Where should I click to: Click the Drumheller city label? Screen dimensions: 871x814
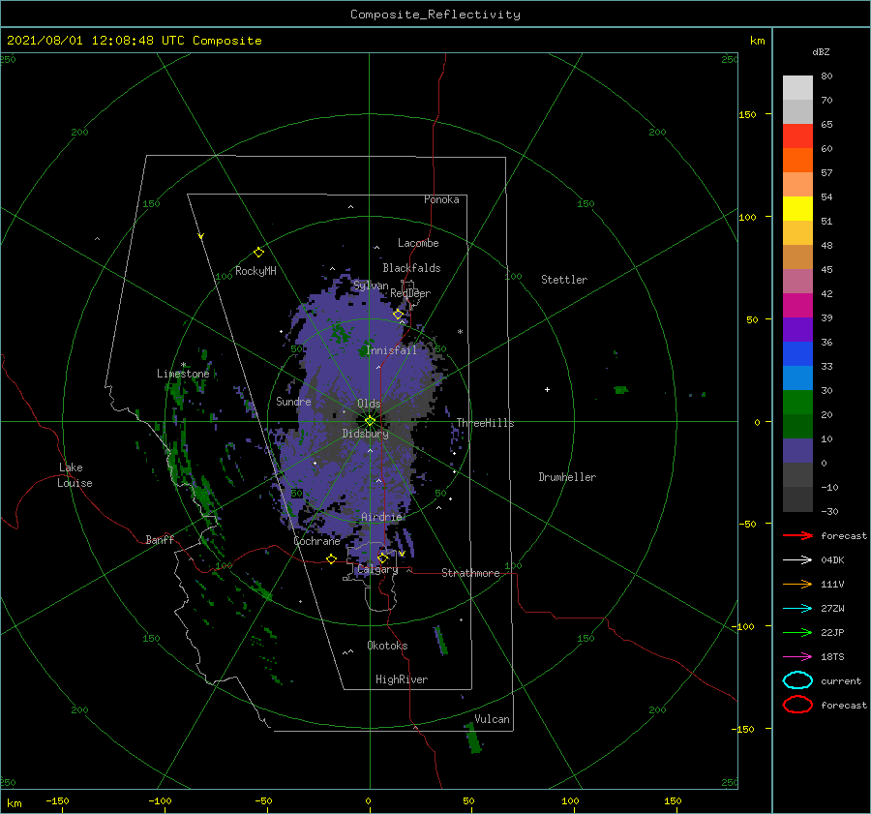pos(567,477)
